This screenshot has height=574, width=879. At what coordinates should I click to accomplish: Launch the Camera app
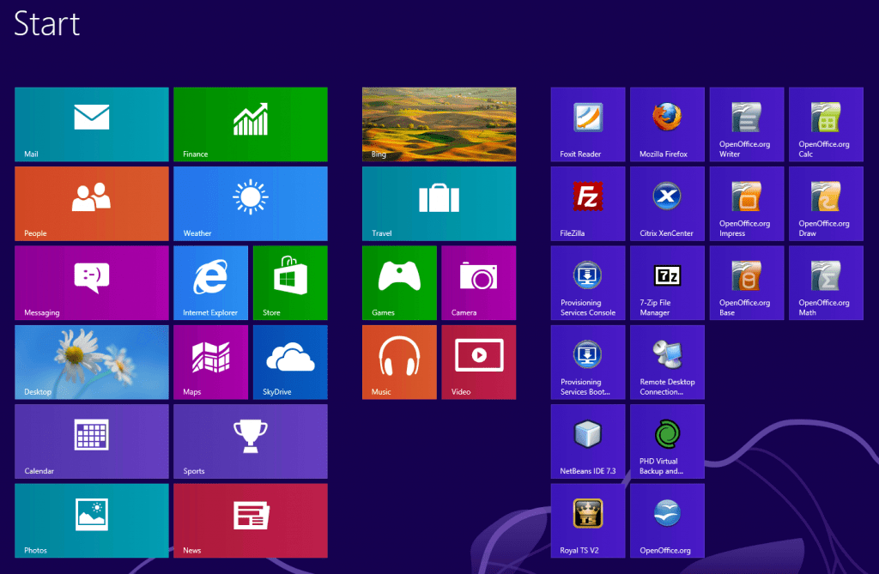[478, 283]
